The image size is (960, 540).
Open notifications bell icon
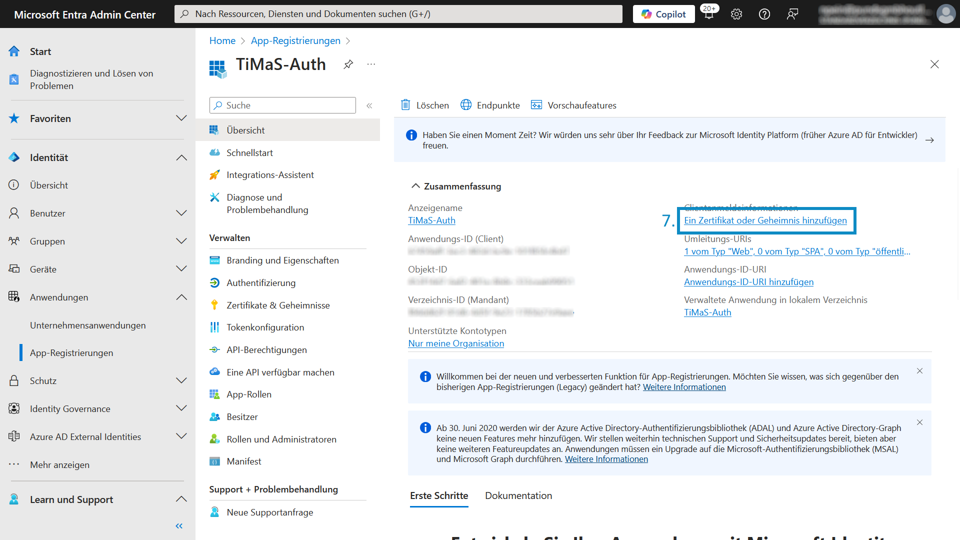point(709,14)
